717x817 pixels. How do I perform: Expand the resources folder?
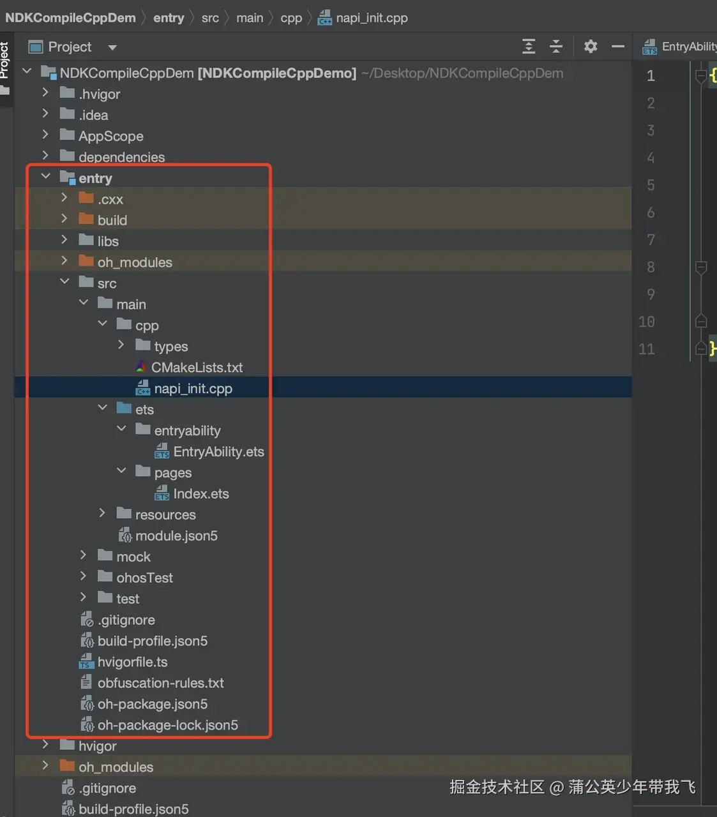(x=102, y=513)
